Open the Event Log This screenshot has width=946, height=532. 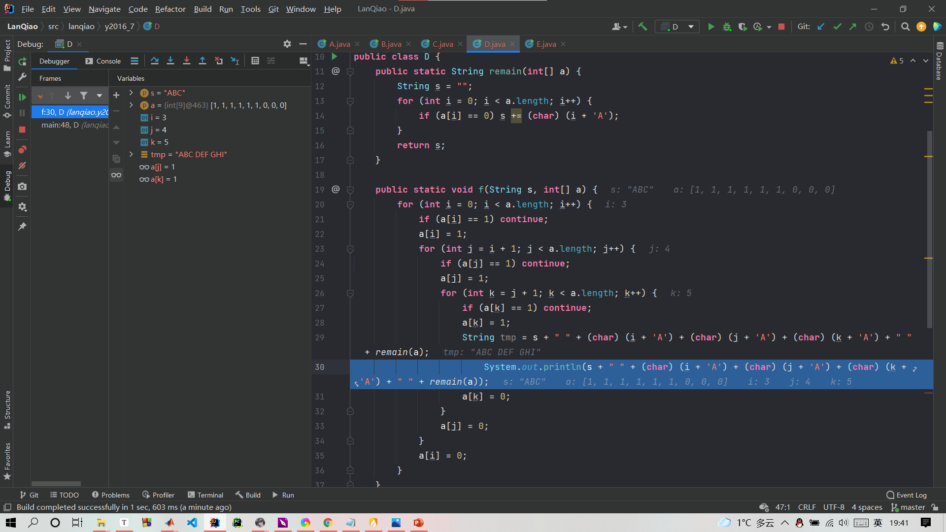907,495
